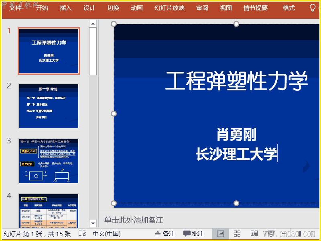Screen dimensions: 321x241
Task: Click the slide panel scrollbar thumb
Action: click(93, 51)
